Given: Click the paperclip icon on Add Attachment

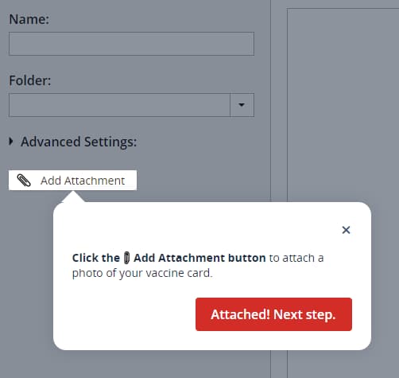Looking at the screenshot, I should pyautogui.click(x=24, y=181).
